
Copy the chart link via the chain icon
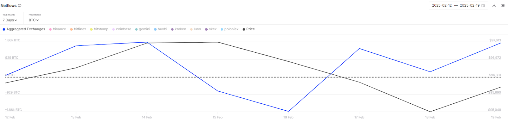coord(503,6)
